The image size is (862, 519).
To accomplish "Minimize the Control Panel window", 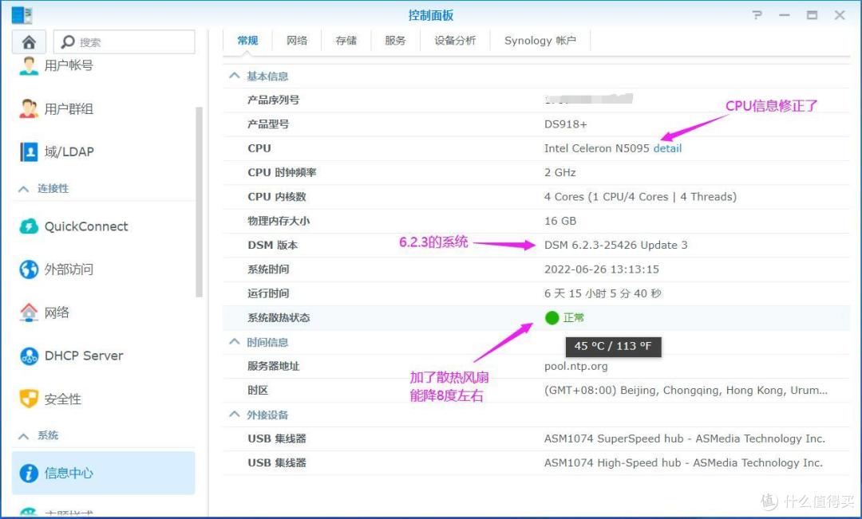I will coord(785,15).
